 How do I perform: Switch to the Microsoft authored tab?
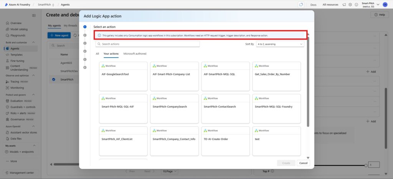pyautogui.click(x=135, y=54)
